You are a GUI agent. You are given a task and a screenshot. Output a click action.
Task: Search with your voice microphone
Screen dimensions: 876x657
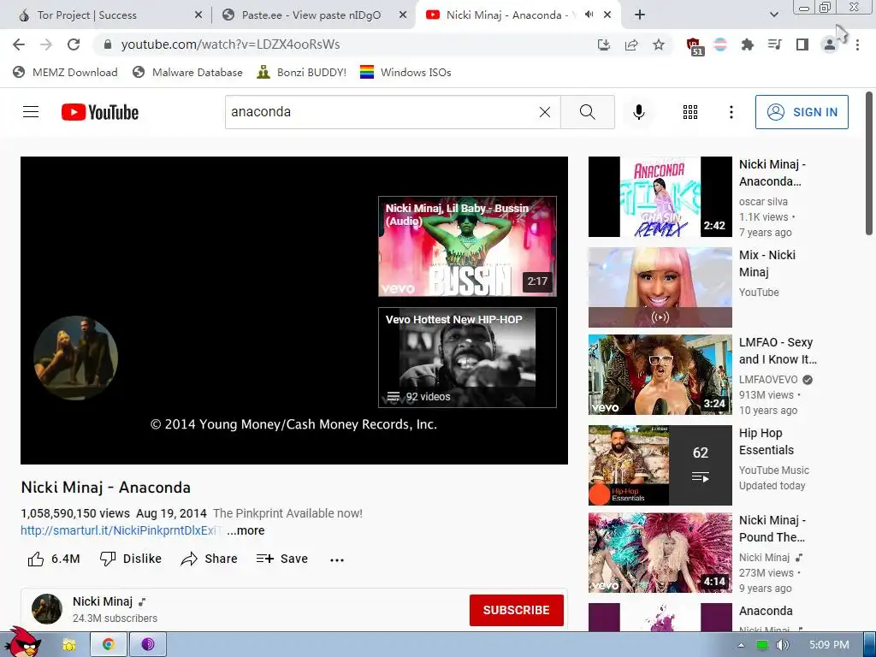pyautogui.click(x=638, y=112)
